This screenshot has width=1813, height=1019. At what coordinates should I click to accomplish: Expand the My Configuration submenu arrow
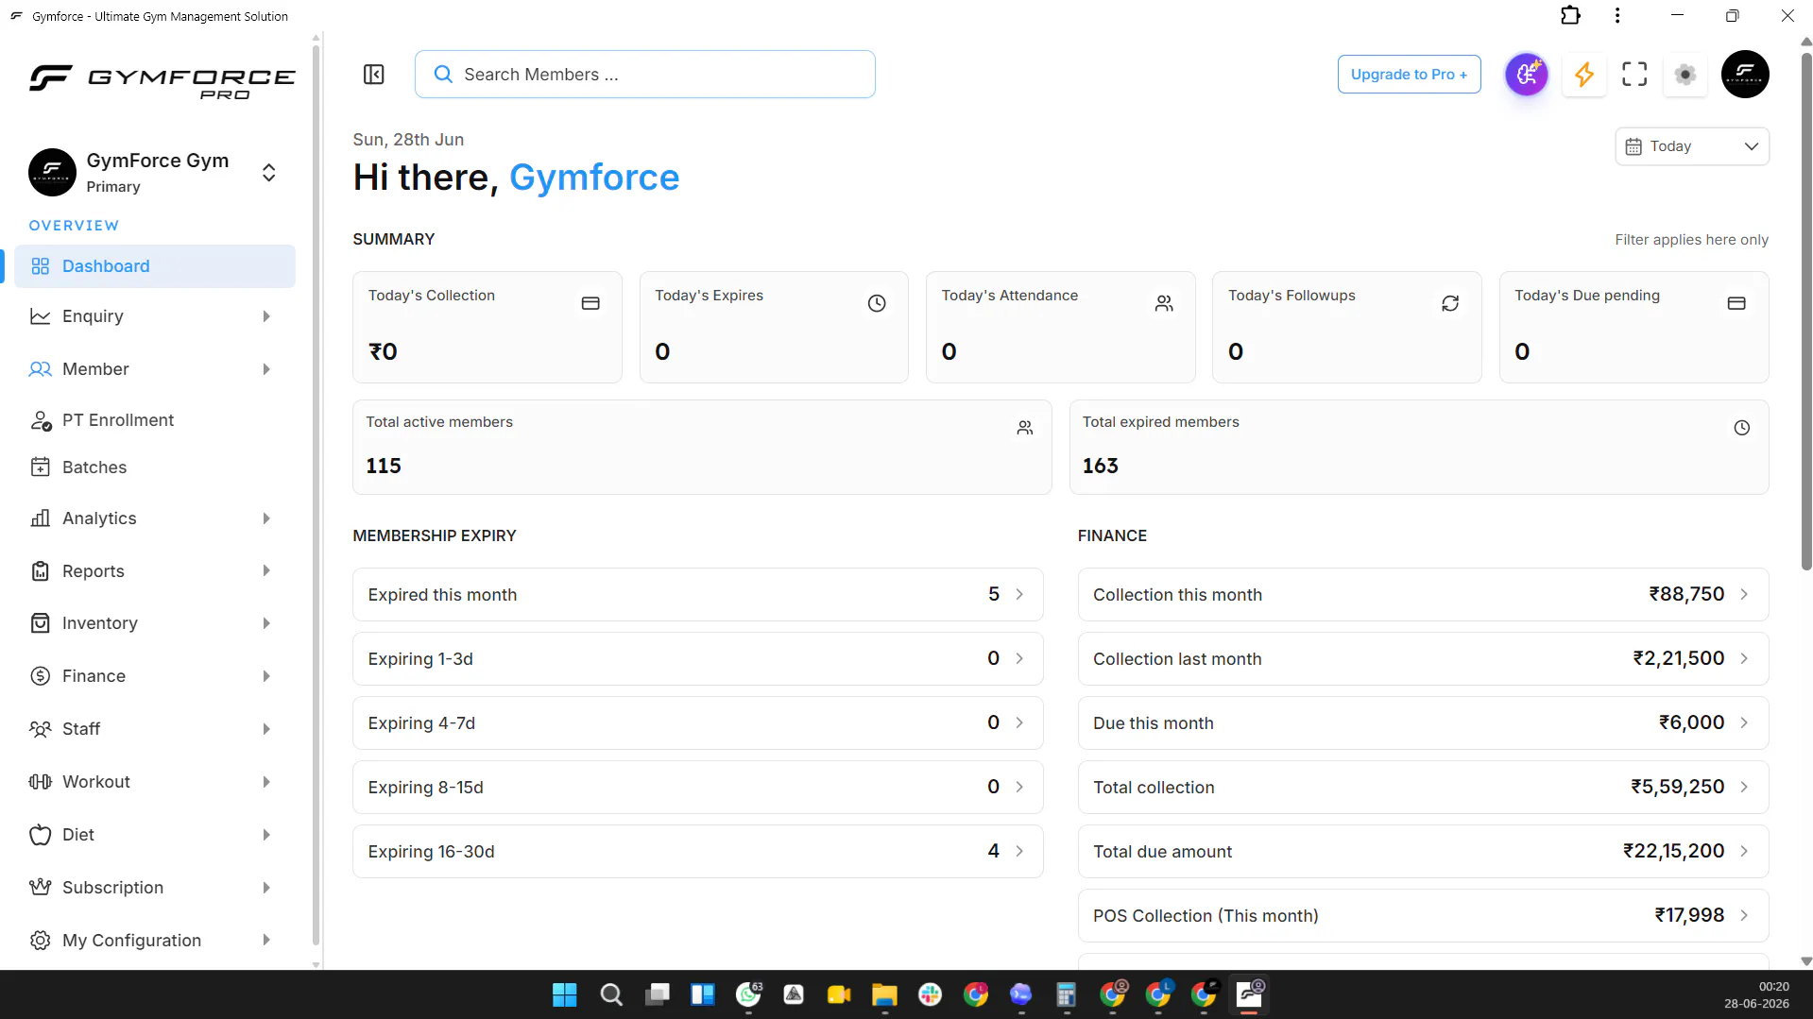coord(266,941)
